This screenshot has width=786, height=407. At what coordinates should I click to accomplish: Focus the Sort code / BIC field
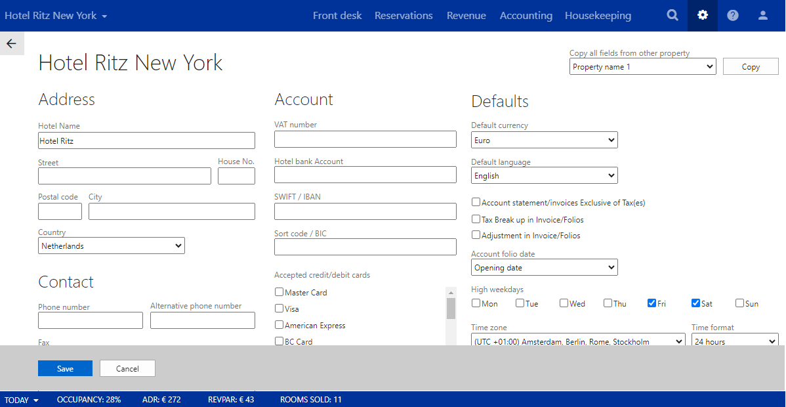click(365, 247)
